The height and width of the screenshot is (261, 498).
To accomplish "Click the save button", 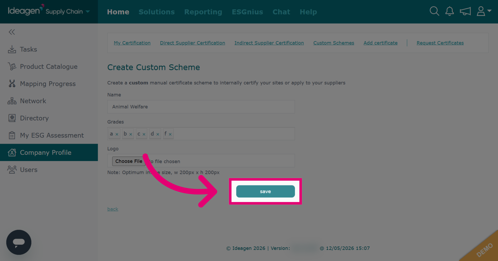I will click(265, 191).
